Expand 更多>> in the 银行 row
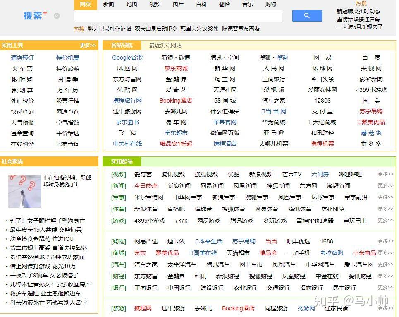This screenshot has height=317, width=399. point(385,287)
